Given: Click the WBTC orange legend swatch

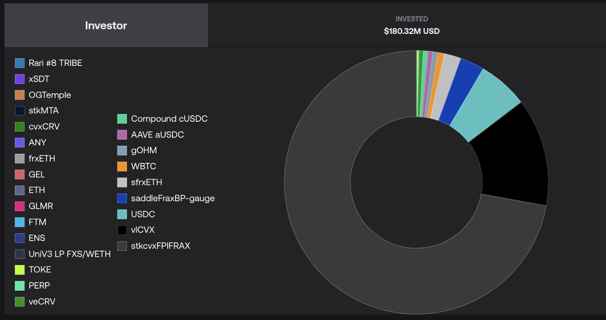Looking at the screenshot, I should (x=122, y=167).
